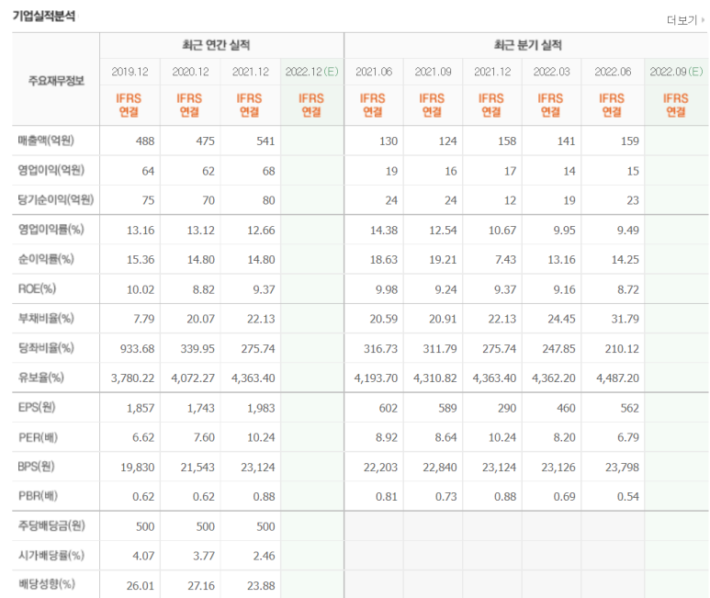
Task: Click the net margin value 7.43
Action: 505,260
